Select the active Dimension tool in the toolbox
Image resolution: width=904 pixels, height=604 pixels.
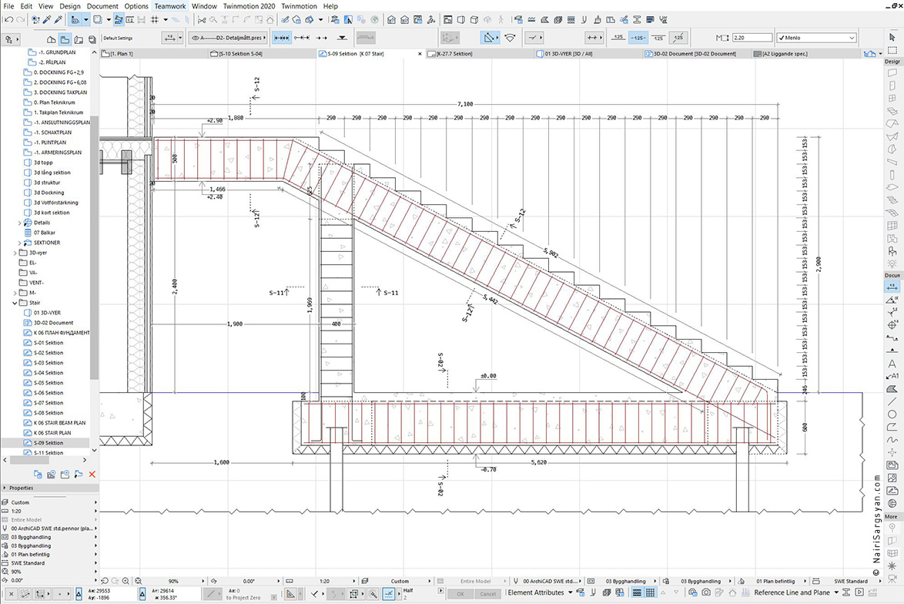(892, 287)
